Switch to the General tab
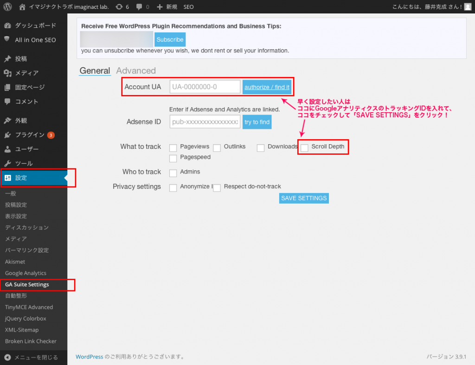 coord(95,70)
